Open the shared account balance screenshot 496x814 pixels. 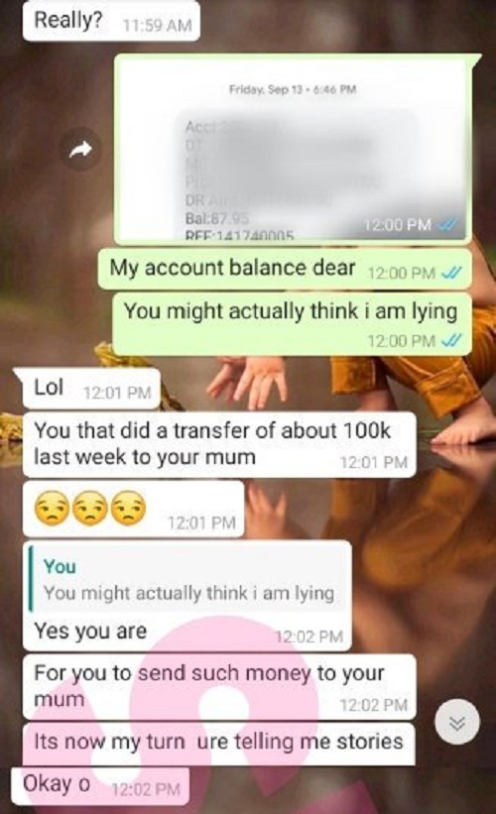point(293,150)
